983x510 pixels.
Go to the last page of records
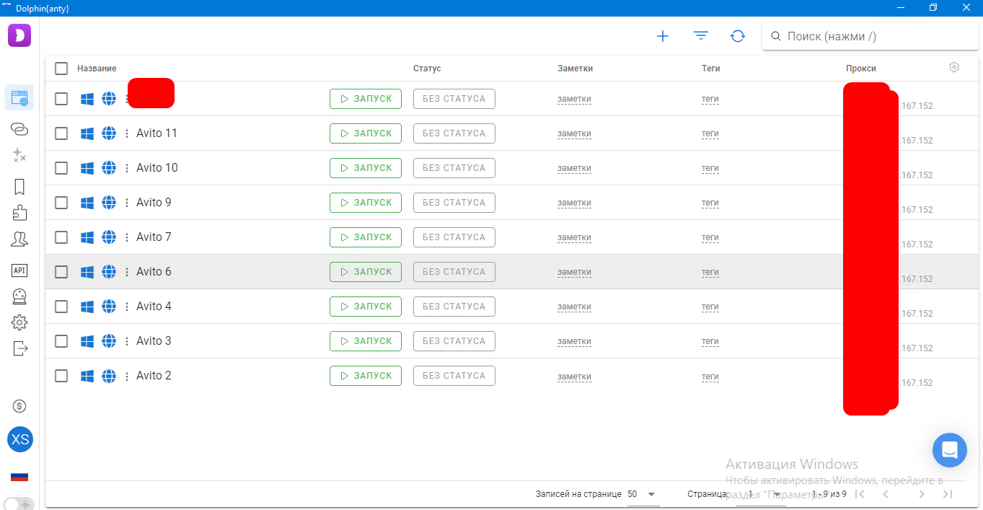click(948, 494)
